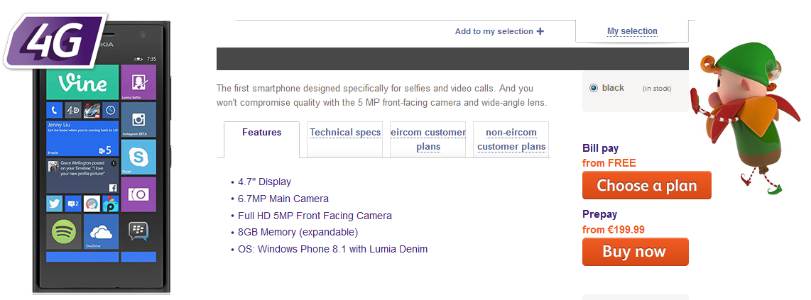Click 'OS: Windows Phone 8.1 with Lumia Denim' text
This screenshot has height=300, width=811.
tap(332, 250)
